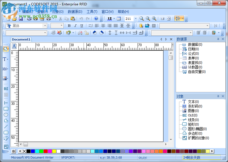The image size is (228, 162).
Task: Select 数据库(0) in data source tree
Action: point(195,44)
